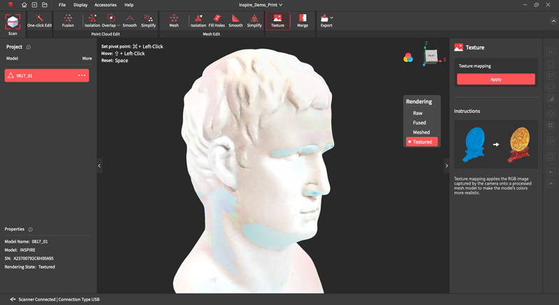Click the view orientation cube
The height and width of the screenshot is (305, 559).
click(431, 57)
